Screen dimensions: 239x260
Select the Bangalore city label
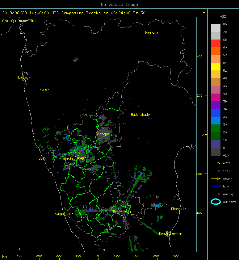click(x=122, y=211)
